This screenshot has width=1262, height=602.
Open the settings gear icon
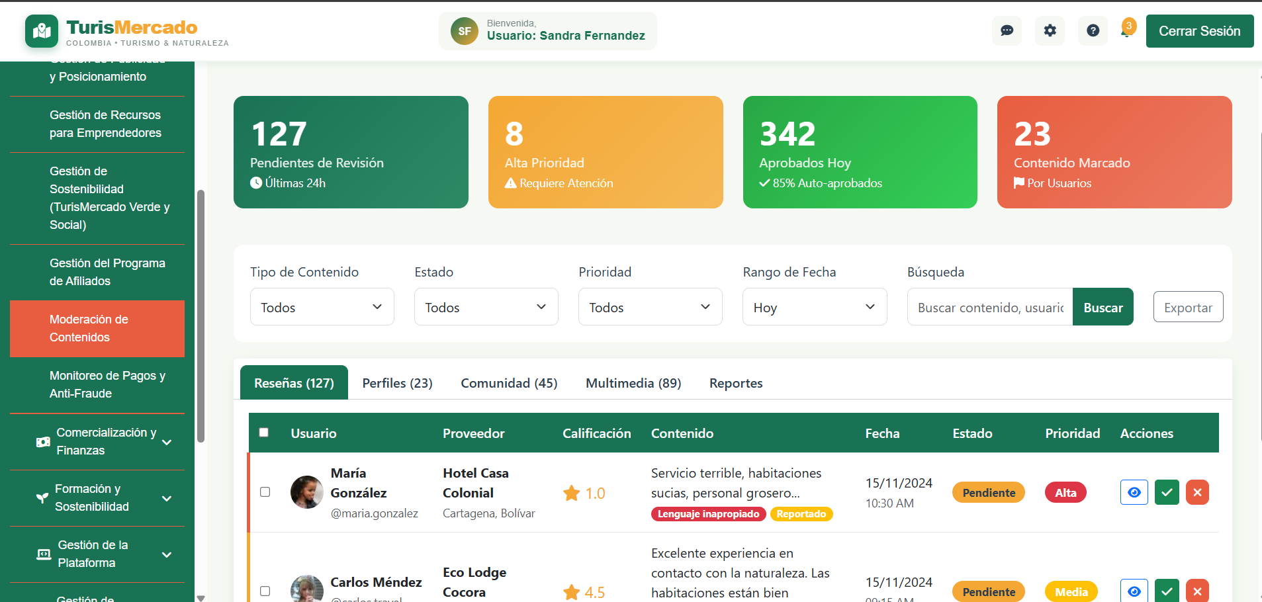[x=1050, y=30]
